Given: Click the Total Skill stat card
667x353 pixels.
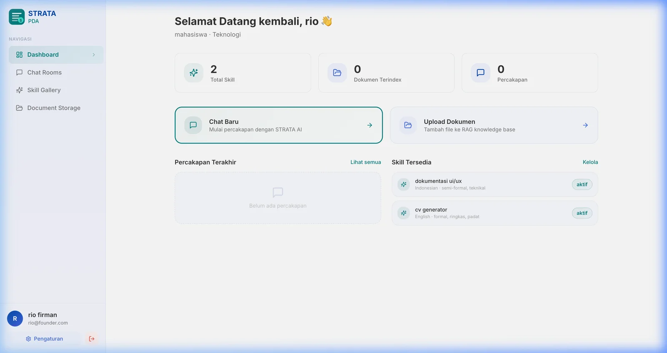Looking at the screenshot, I should pyautogui.click(x=243, y=73).
